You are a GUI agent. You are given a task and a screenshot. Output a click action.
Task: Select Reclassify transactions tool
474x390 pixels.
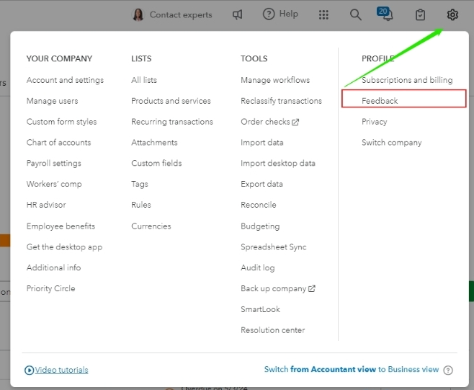click(x=281, y=101)
